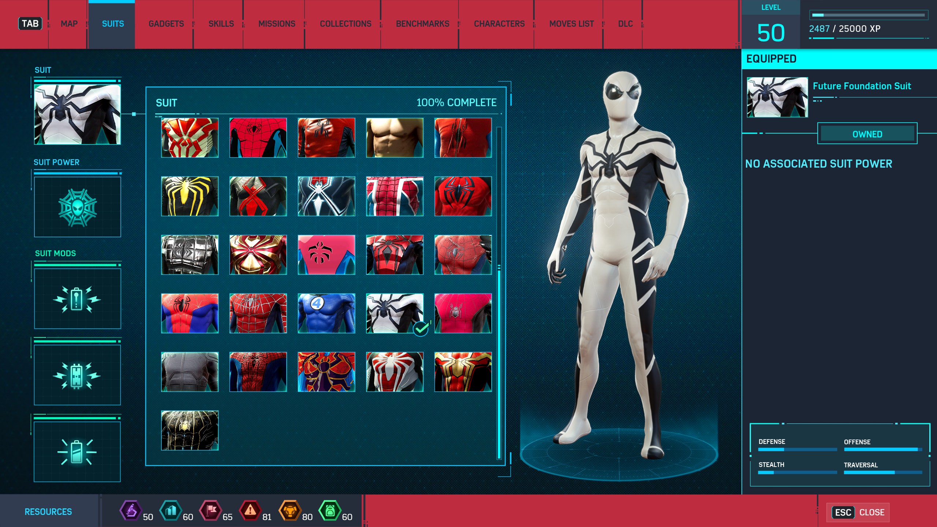Click the orange challenge token resource icon
Viewport: 937px width, 527px height.
290,510
